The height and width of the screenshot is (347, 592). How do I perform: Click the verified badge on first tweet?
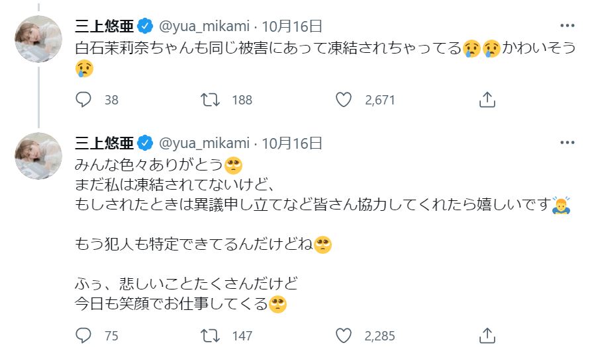[x=145, y=26]
